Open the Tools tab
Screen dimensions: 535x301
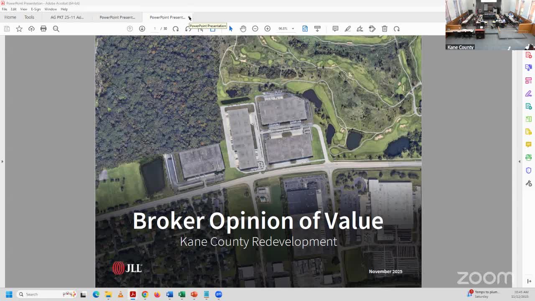29,17
